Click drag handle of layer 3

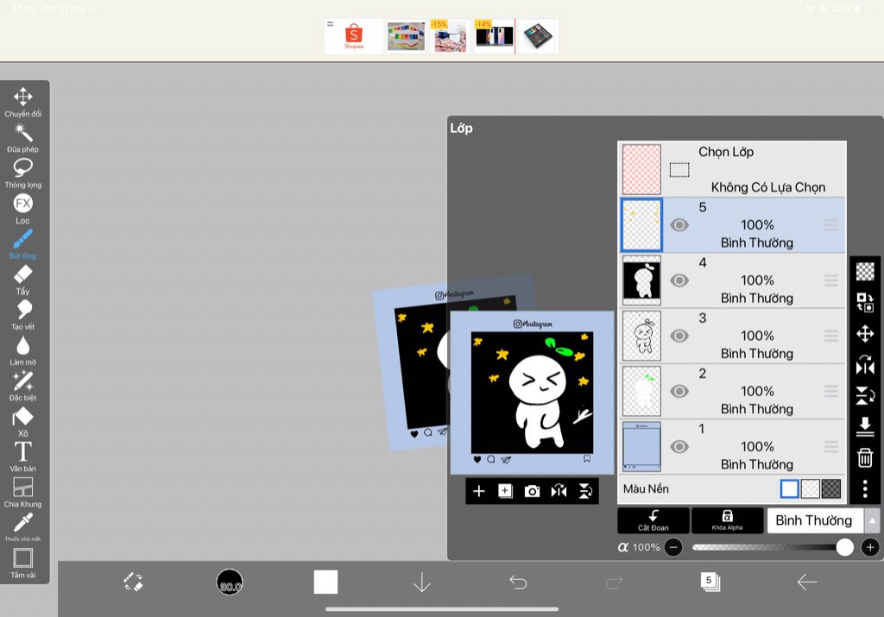831,336
